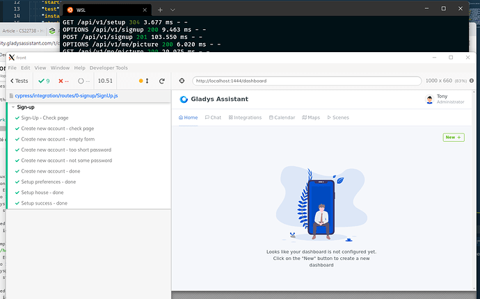Open the selector playground crosshair icon

(x=182, y=81)
